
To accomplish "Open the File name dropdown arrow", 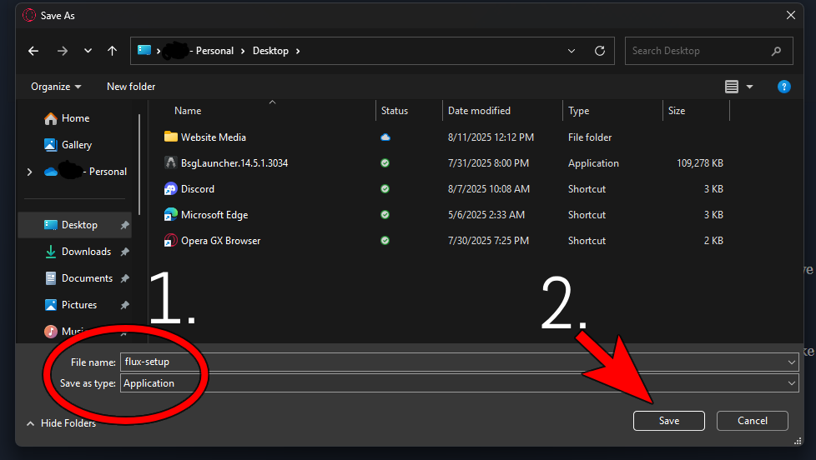I will 792,362.
